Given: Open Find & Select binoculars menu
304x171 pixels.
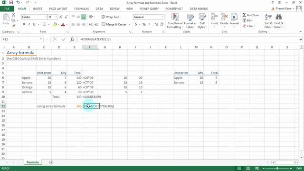Looking at the screenshot, I should tap(279, 21).
